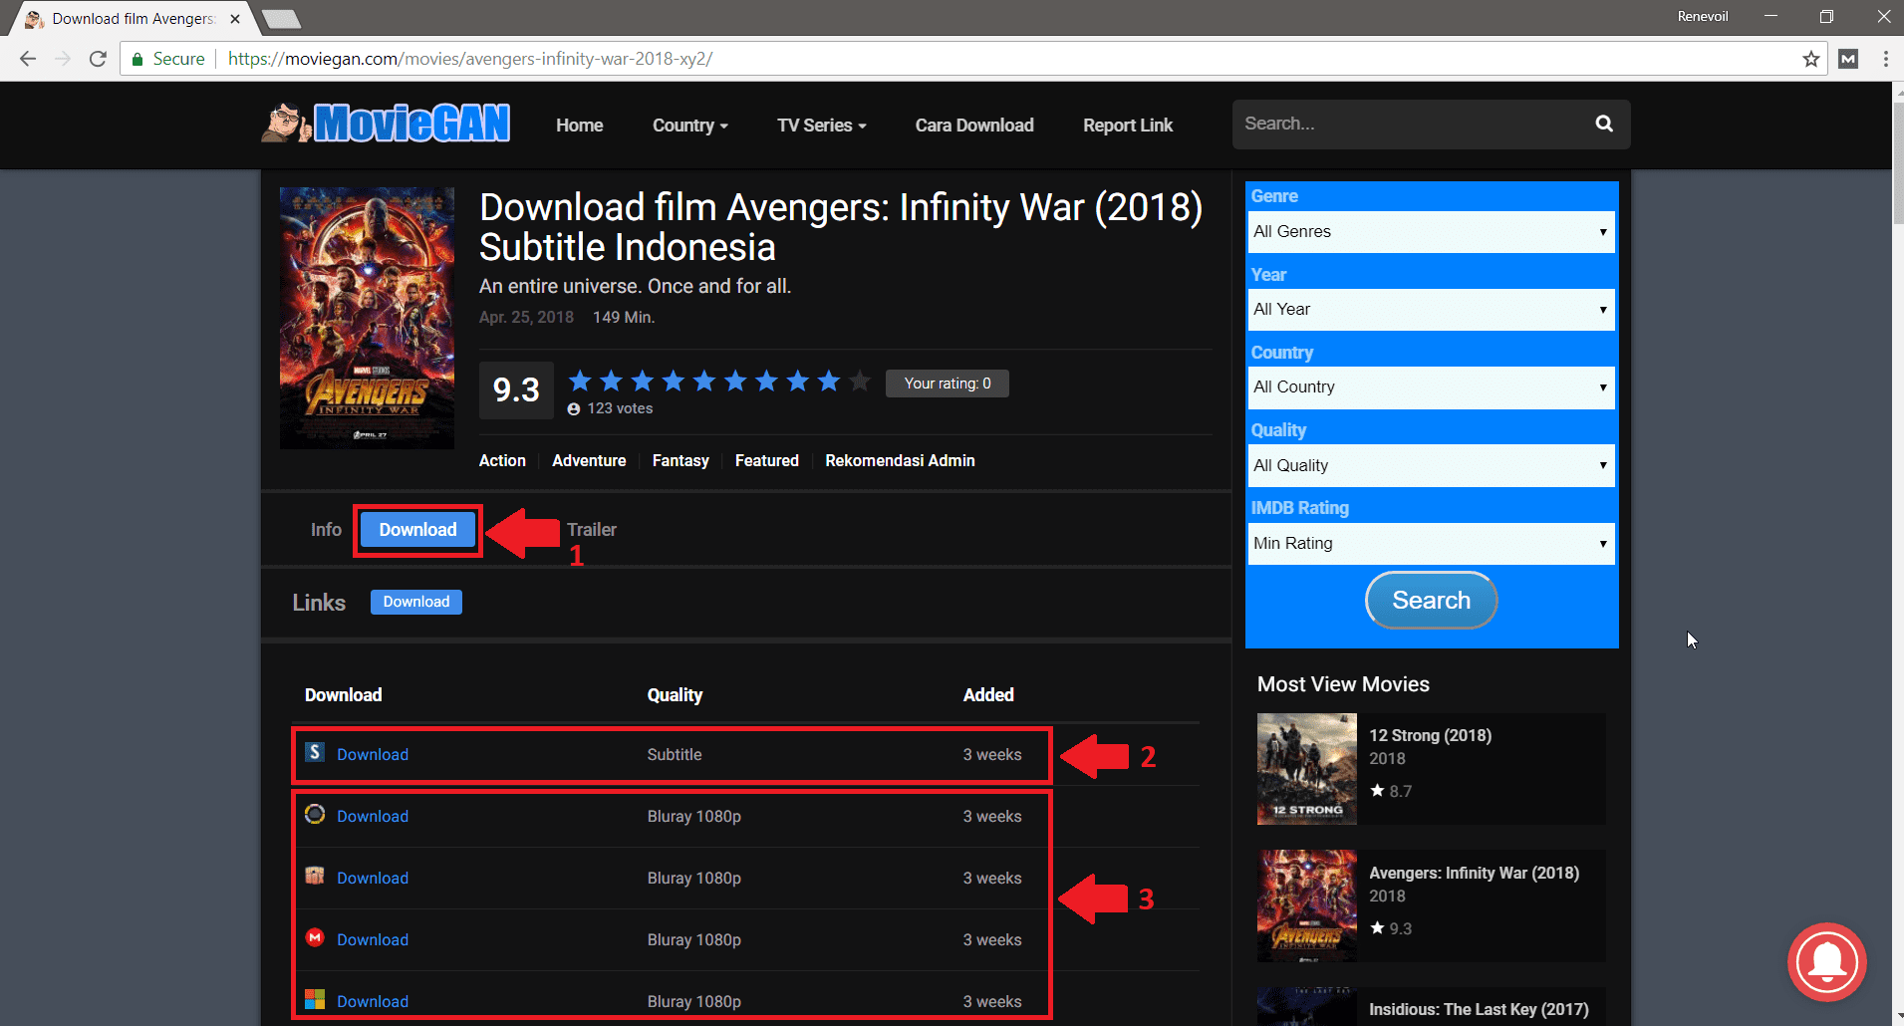Open the All Year dropdown

coord(1431,309)
